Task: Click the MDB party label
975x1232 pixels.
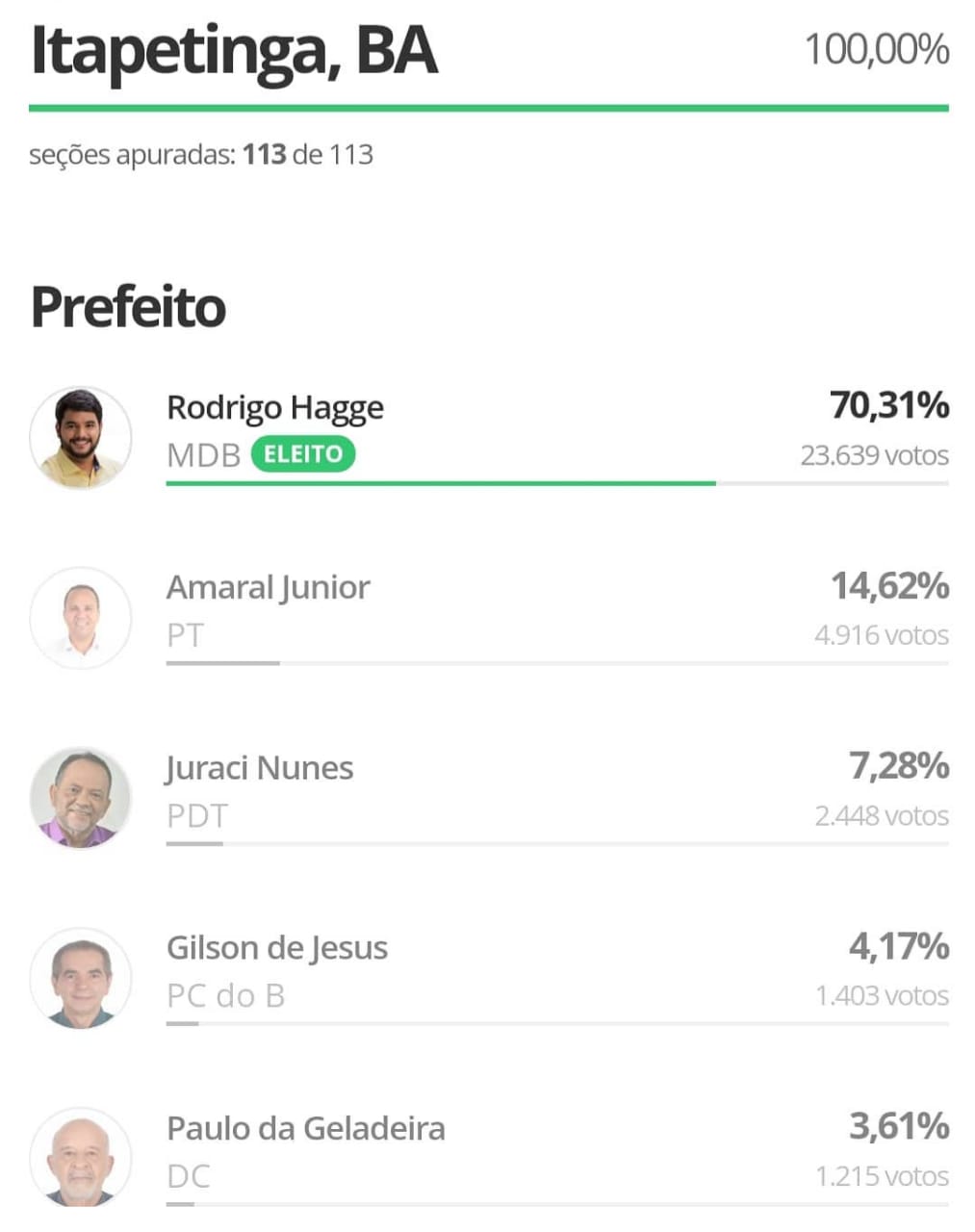Action: [203, 454]
